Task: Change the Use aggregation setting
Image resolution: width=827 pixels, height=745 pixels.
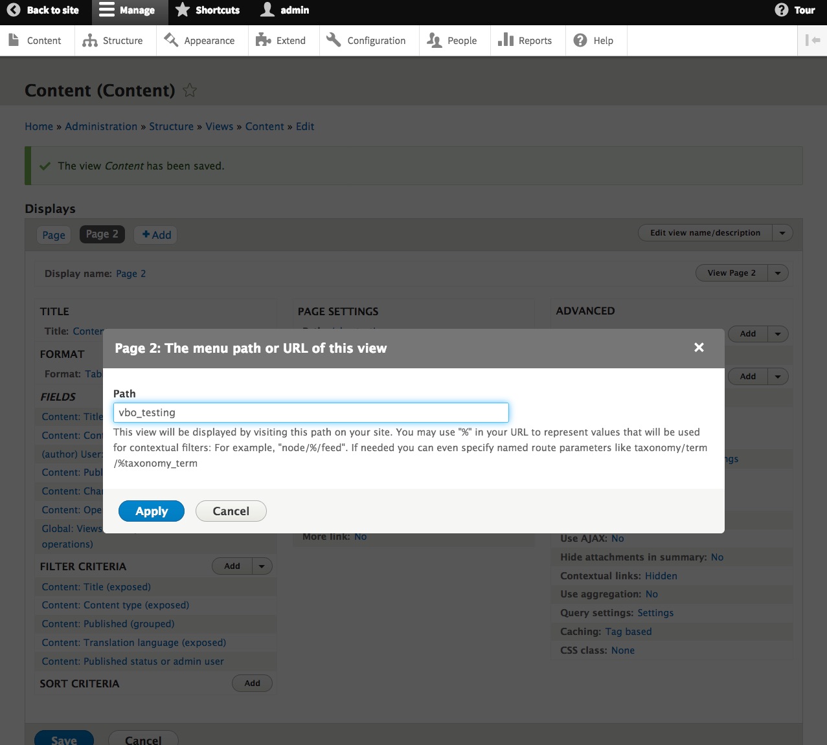Action: coord(651,594)
